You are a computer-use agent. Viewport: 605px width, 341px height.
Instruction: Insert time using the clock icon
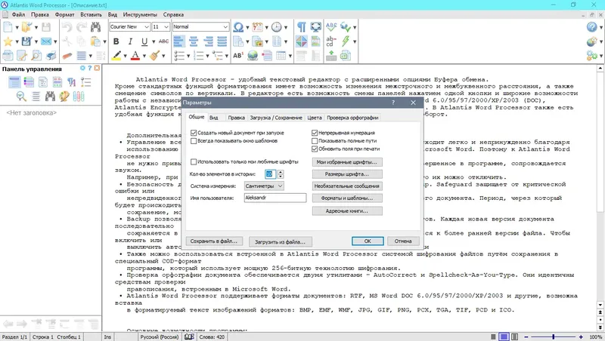[276, 27]
